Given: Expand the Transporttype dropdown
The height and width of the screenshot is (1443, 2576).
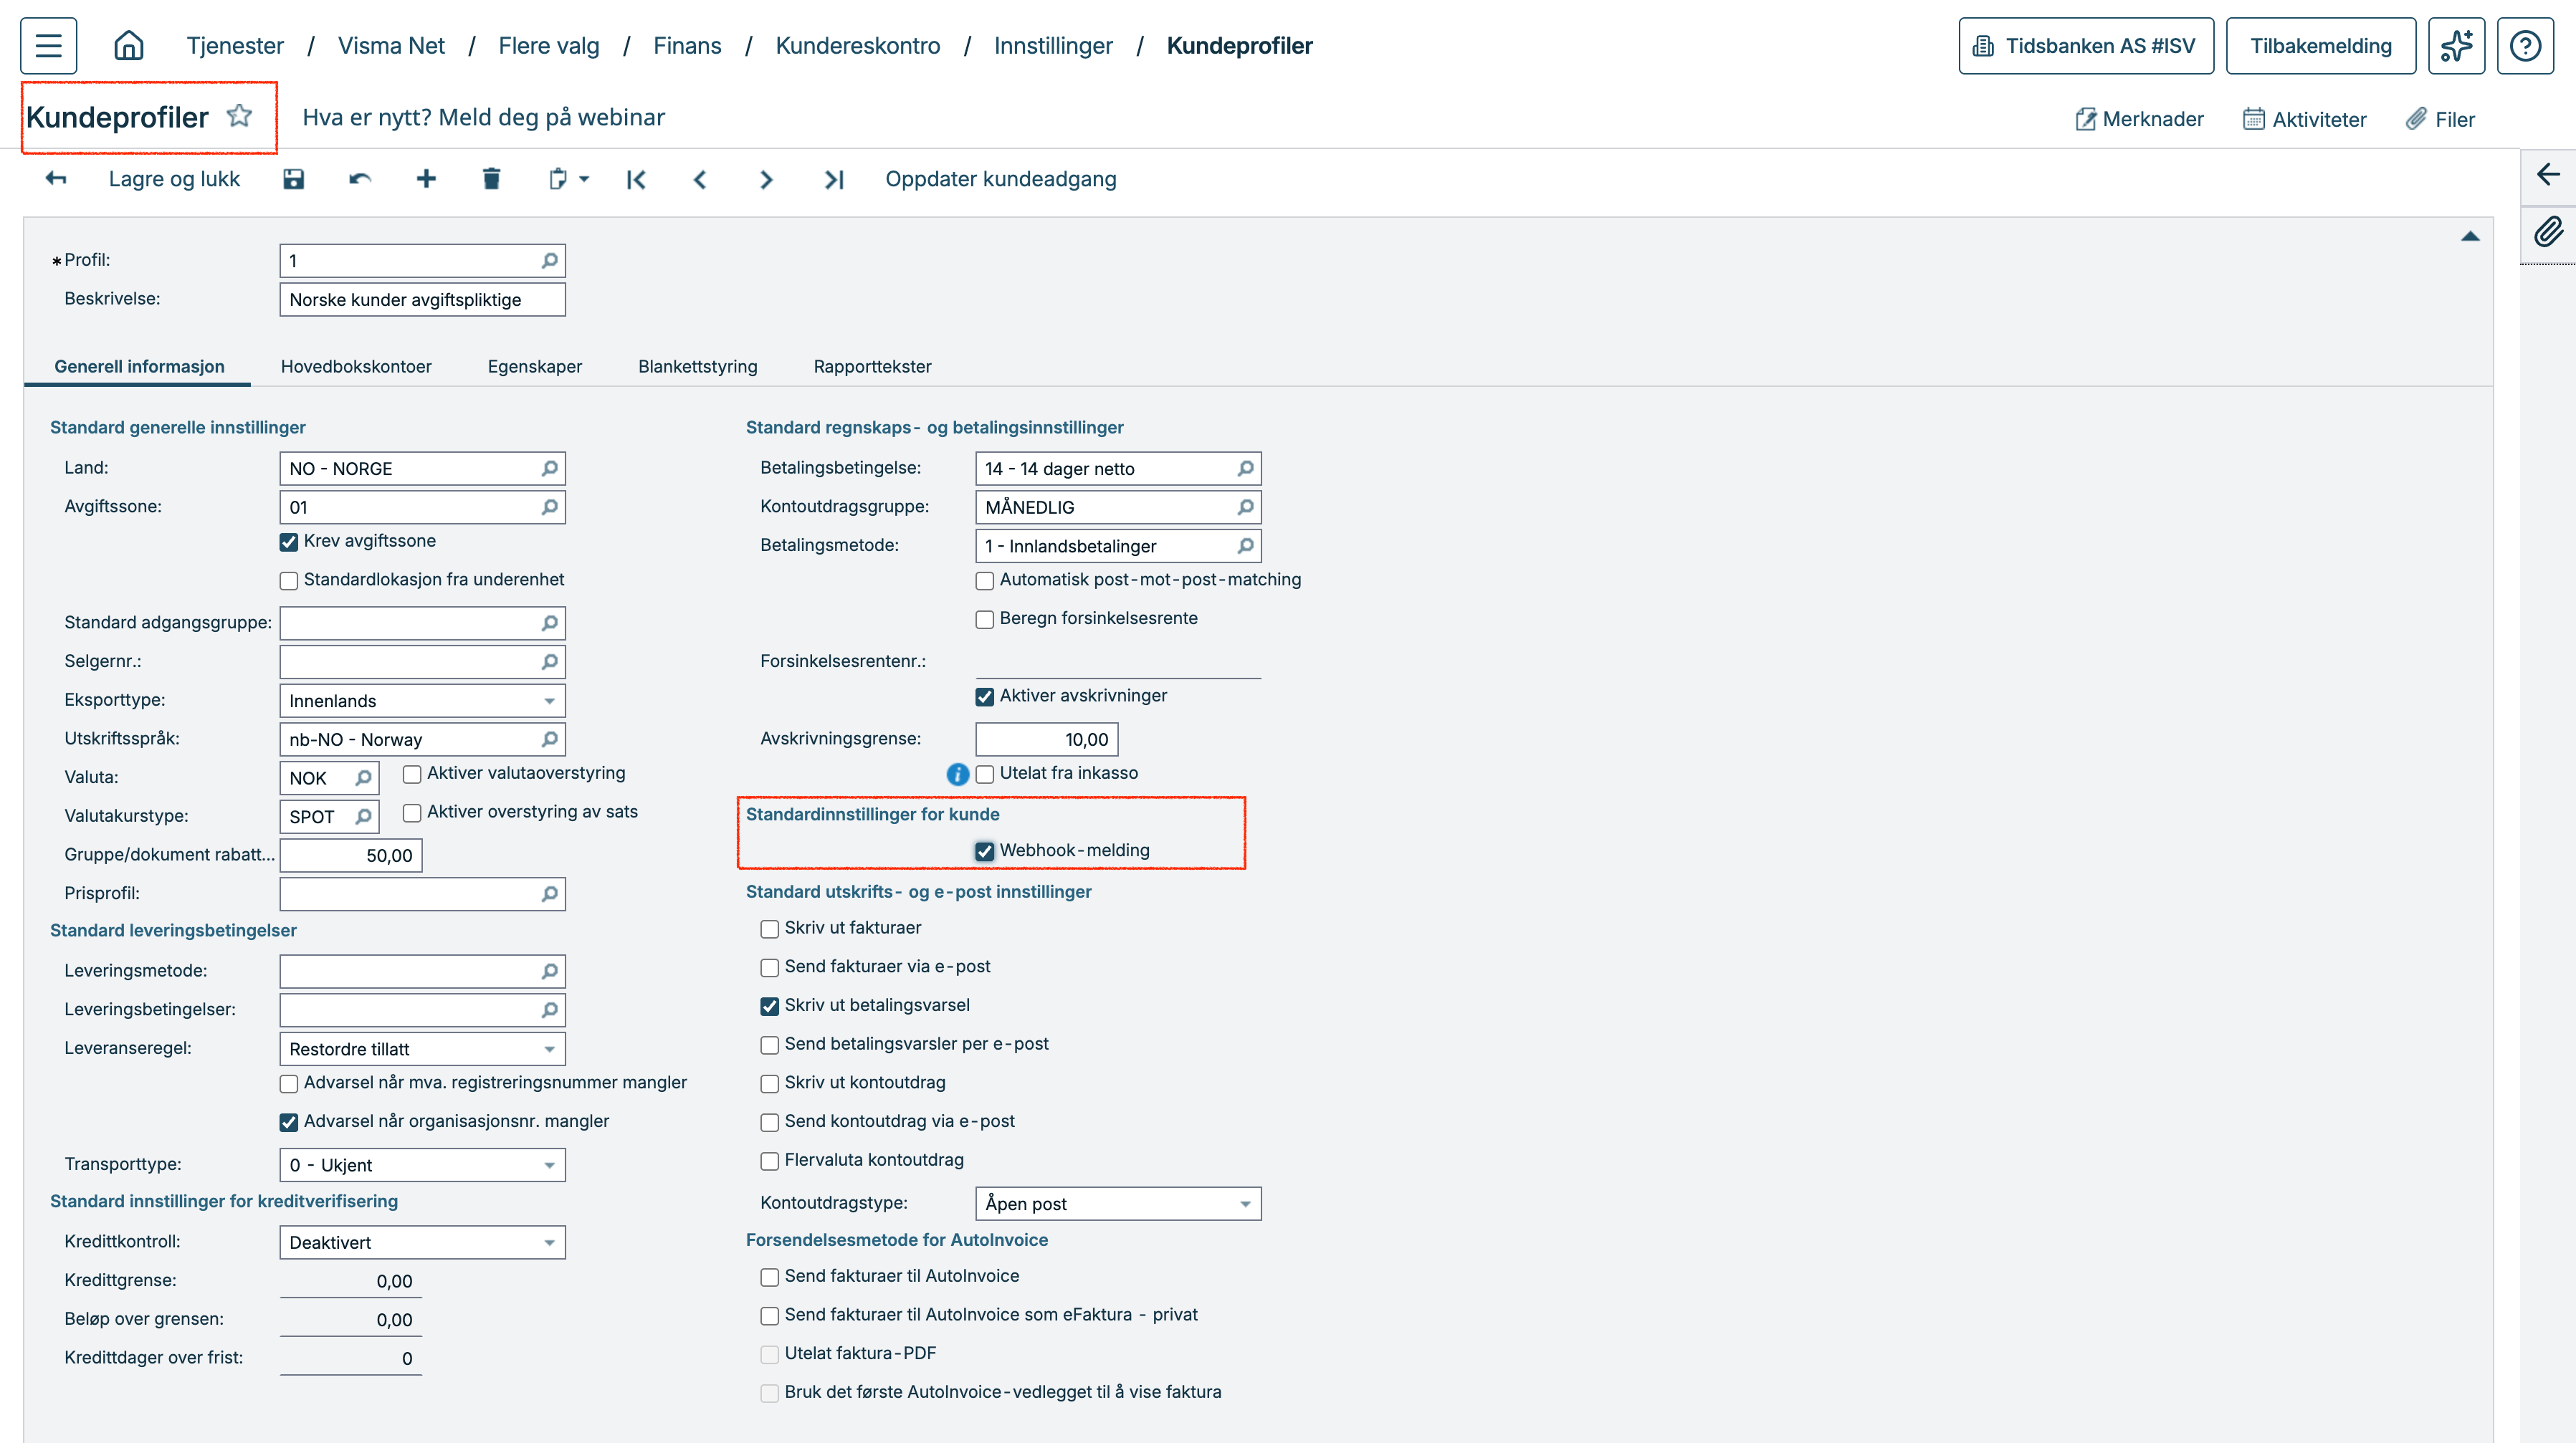Looking at the screenshot, I should 422,1165.
